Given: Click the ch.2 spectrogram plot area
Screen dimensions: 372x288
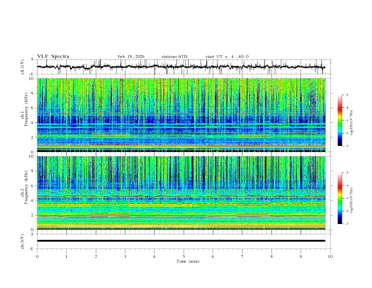Looking at the screenshot, I should (x=181, y=193).
